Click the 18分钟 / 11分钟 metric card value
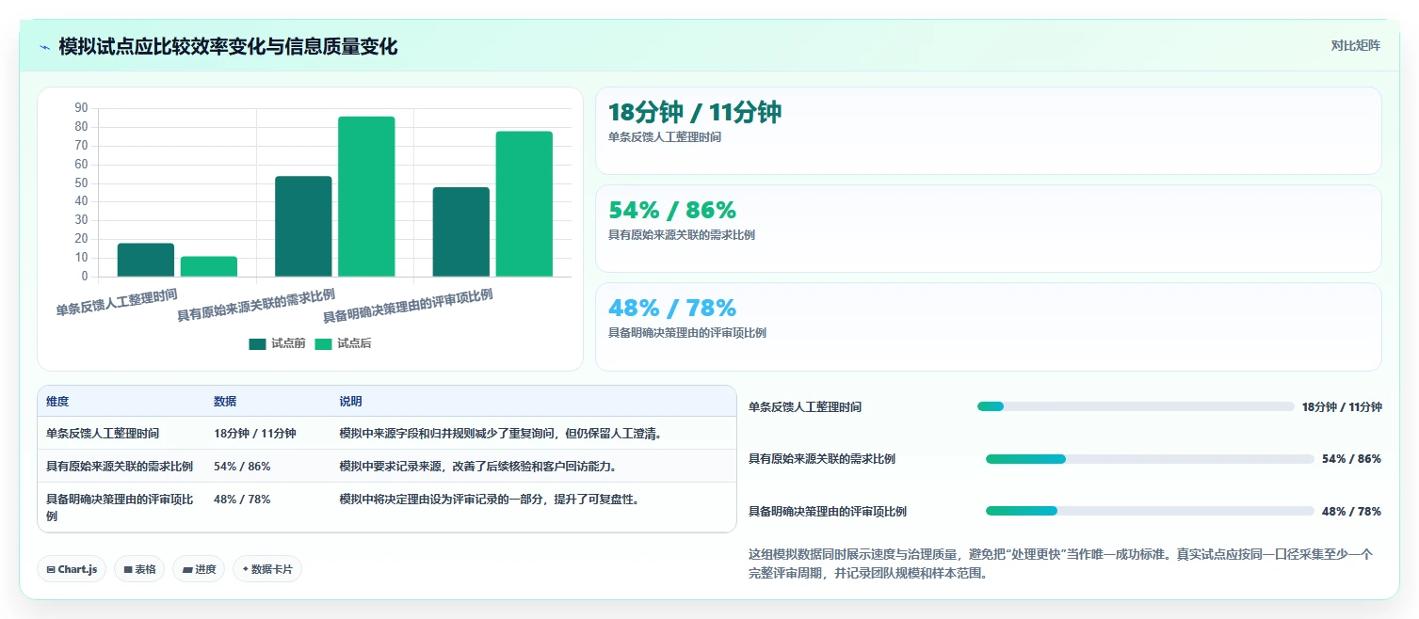This screenshot has height=619, width=1419. point(695,113)
